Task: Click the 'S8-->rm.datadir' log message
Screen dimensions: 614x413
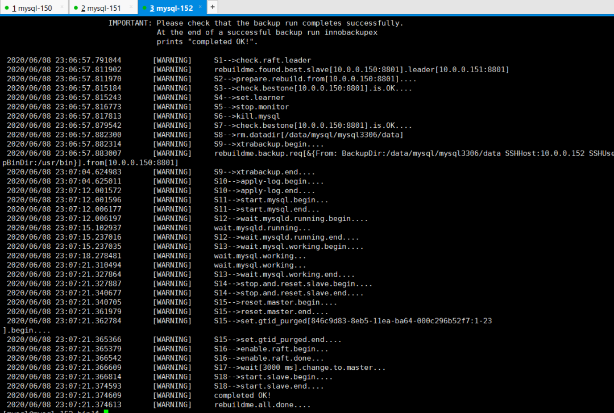Action: 309,135
